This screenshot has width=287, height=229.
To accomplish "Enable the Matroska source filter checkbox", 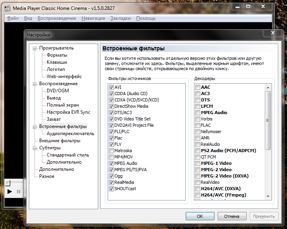I will pos(111,151).
